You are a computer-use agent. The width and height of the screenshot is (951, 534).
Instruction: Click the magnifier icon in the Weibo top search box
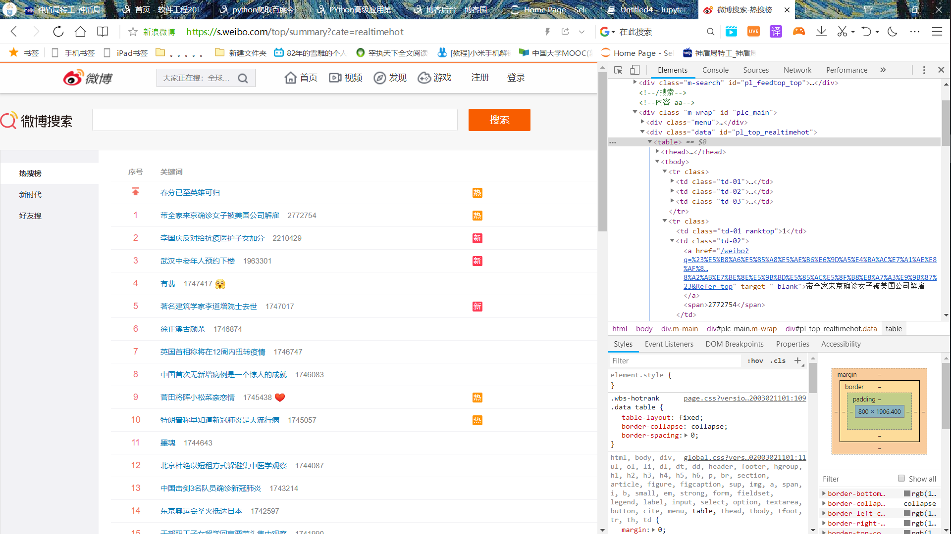(243, 78)
